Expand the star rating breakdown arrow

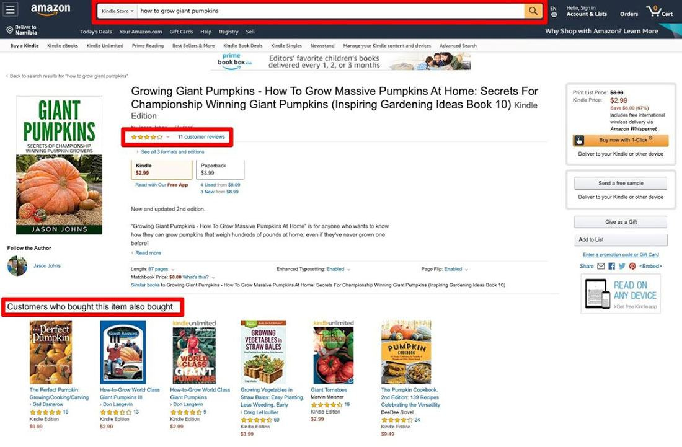[168, 137]
